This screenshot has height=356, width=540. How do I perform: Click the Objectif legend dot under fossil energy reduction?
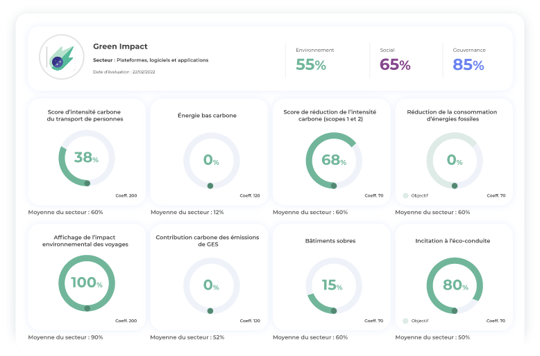click(405, 196)
